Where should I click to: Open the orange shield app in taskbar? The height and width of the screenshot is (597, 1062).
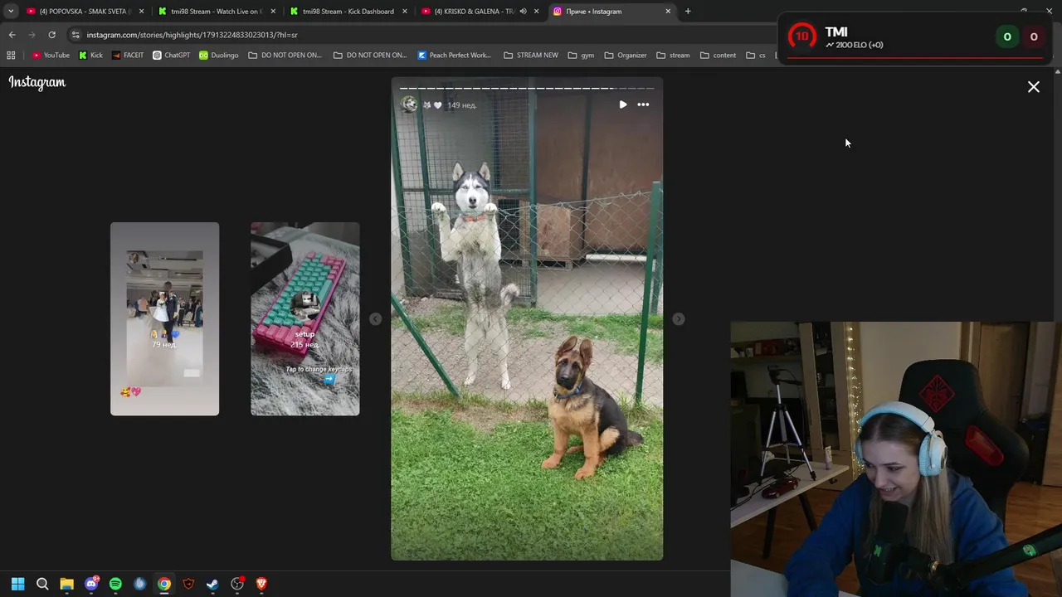coord(188,584)
